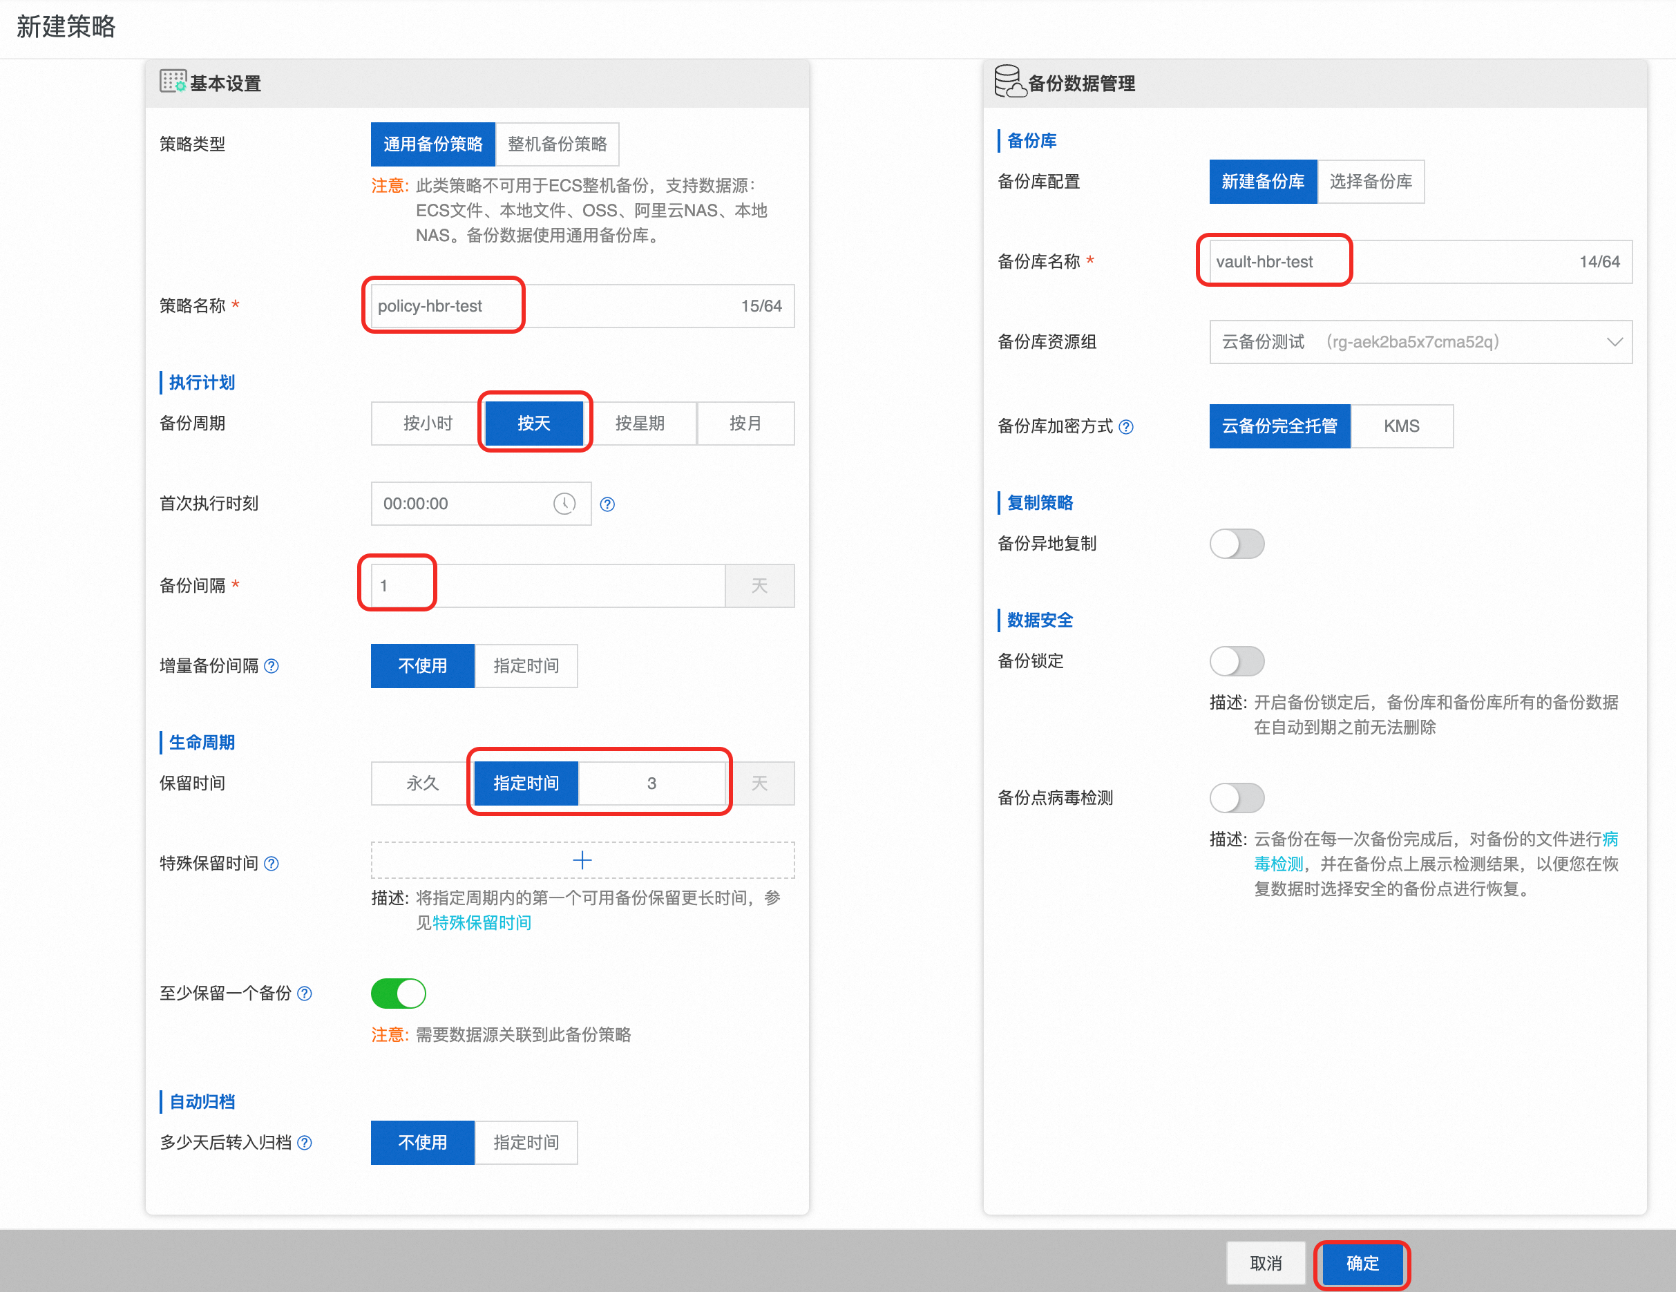Screen dimensions: 1676x1292
Task: Click help icon beside 至少保留一个备份
Action: pyautogui.click(x=305, y=994)
